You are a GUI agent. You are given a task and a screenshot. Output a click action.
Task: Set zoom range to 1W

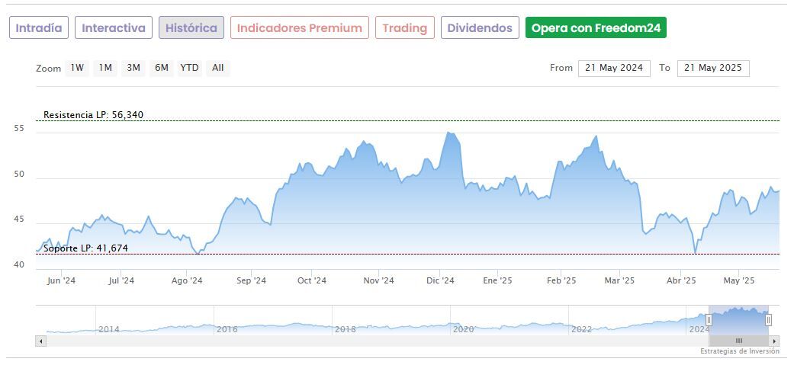pyautogui.click(x=77, y=68)
